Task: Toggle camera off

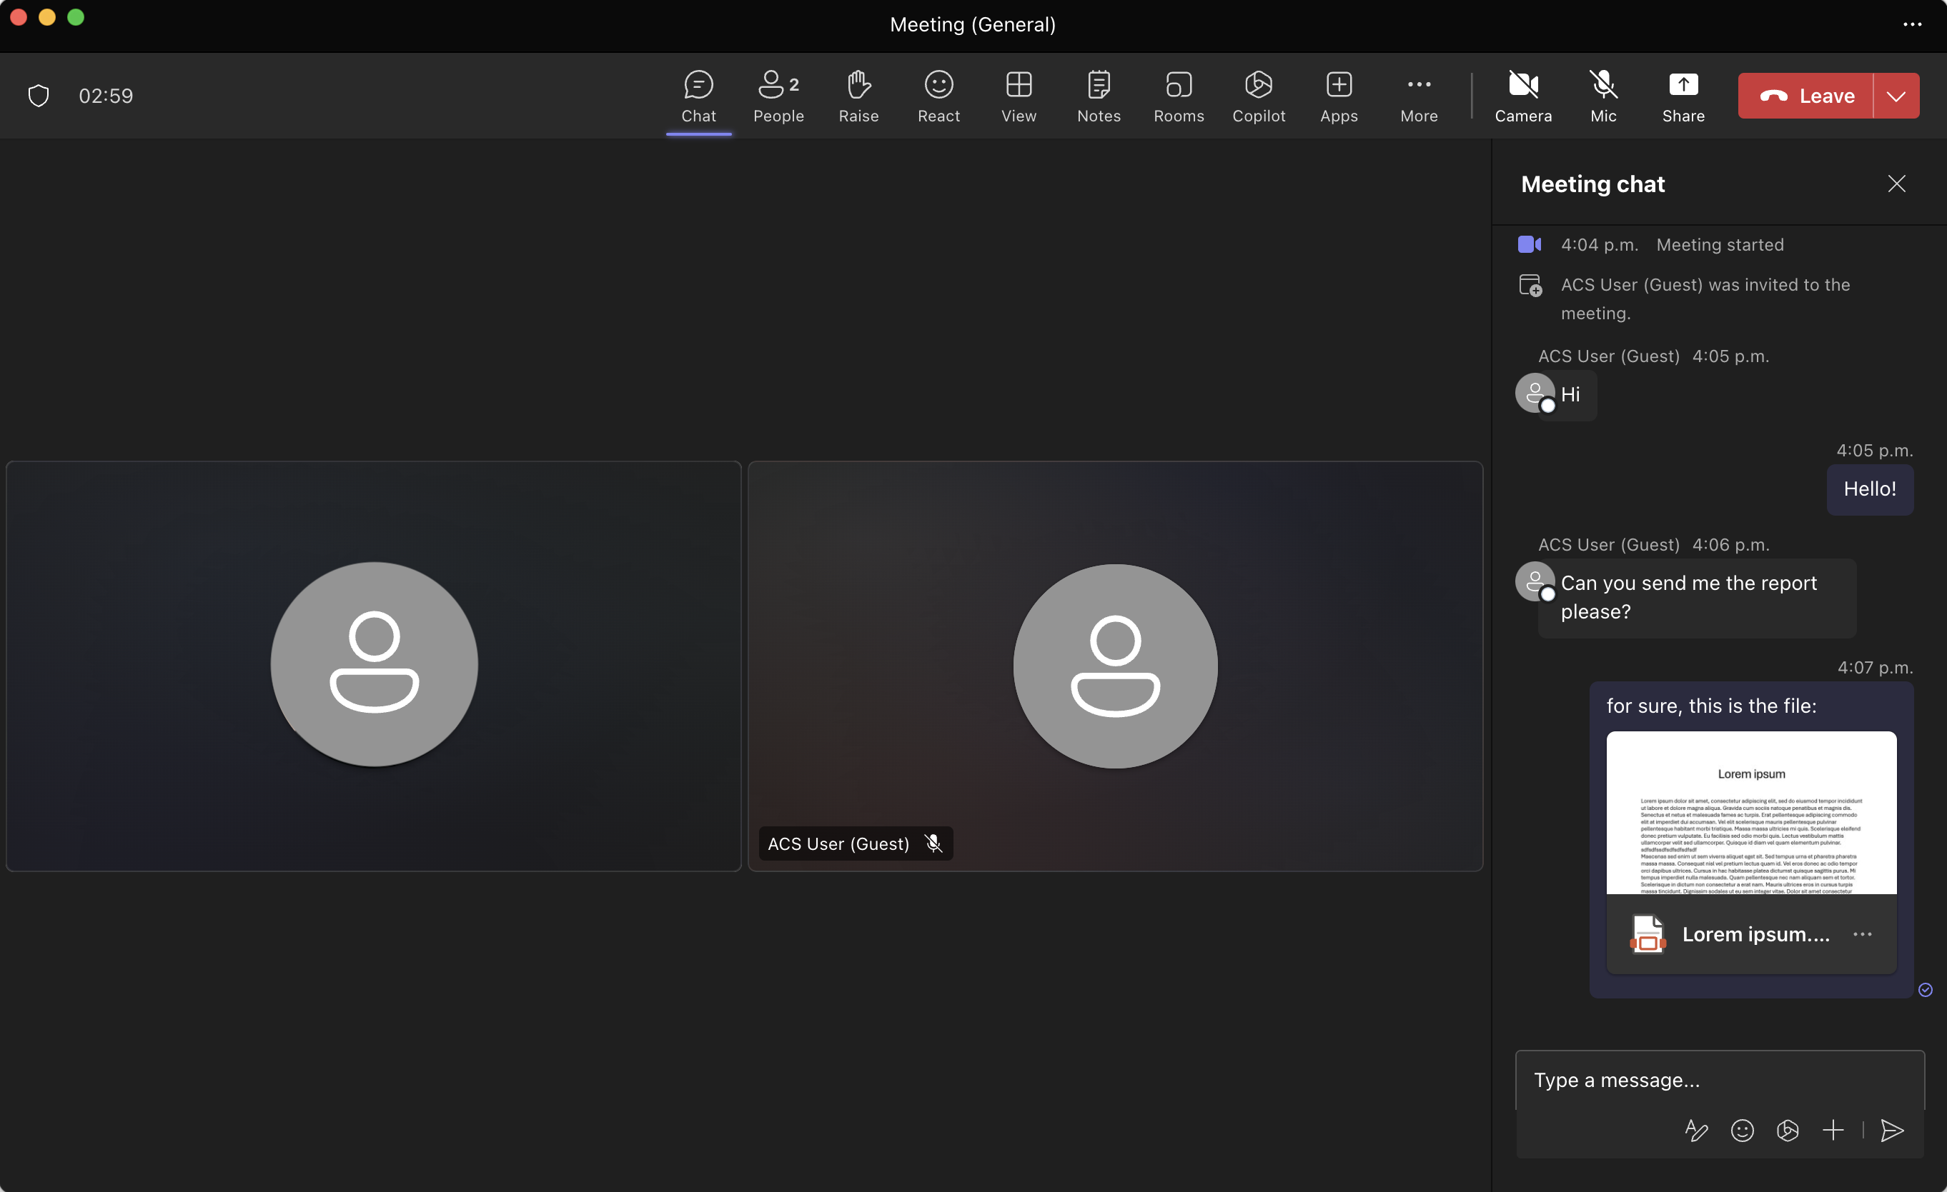Action: click(x=1523, y=94)
